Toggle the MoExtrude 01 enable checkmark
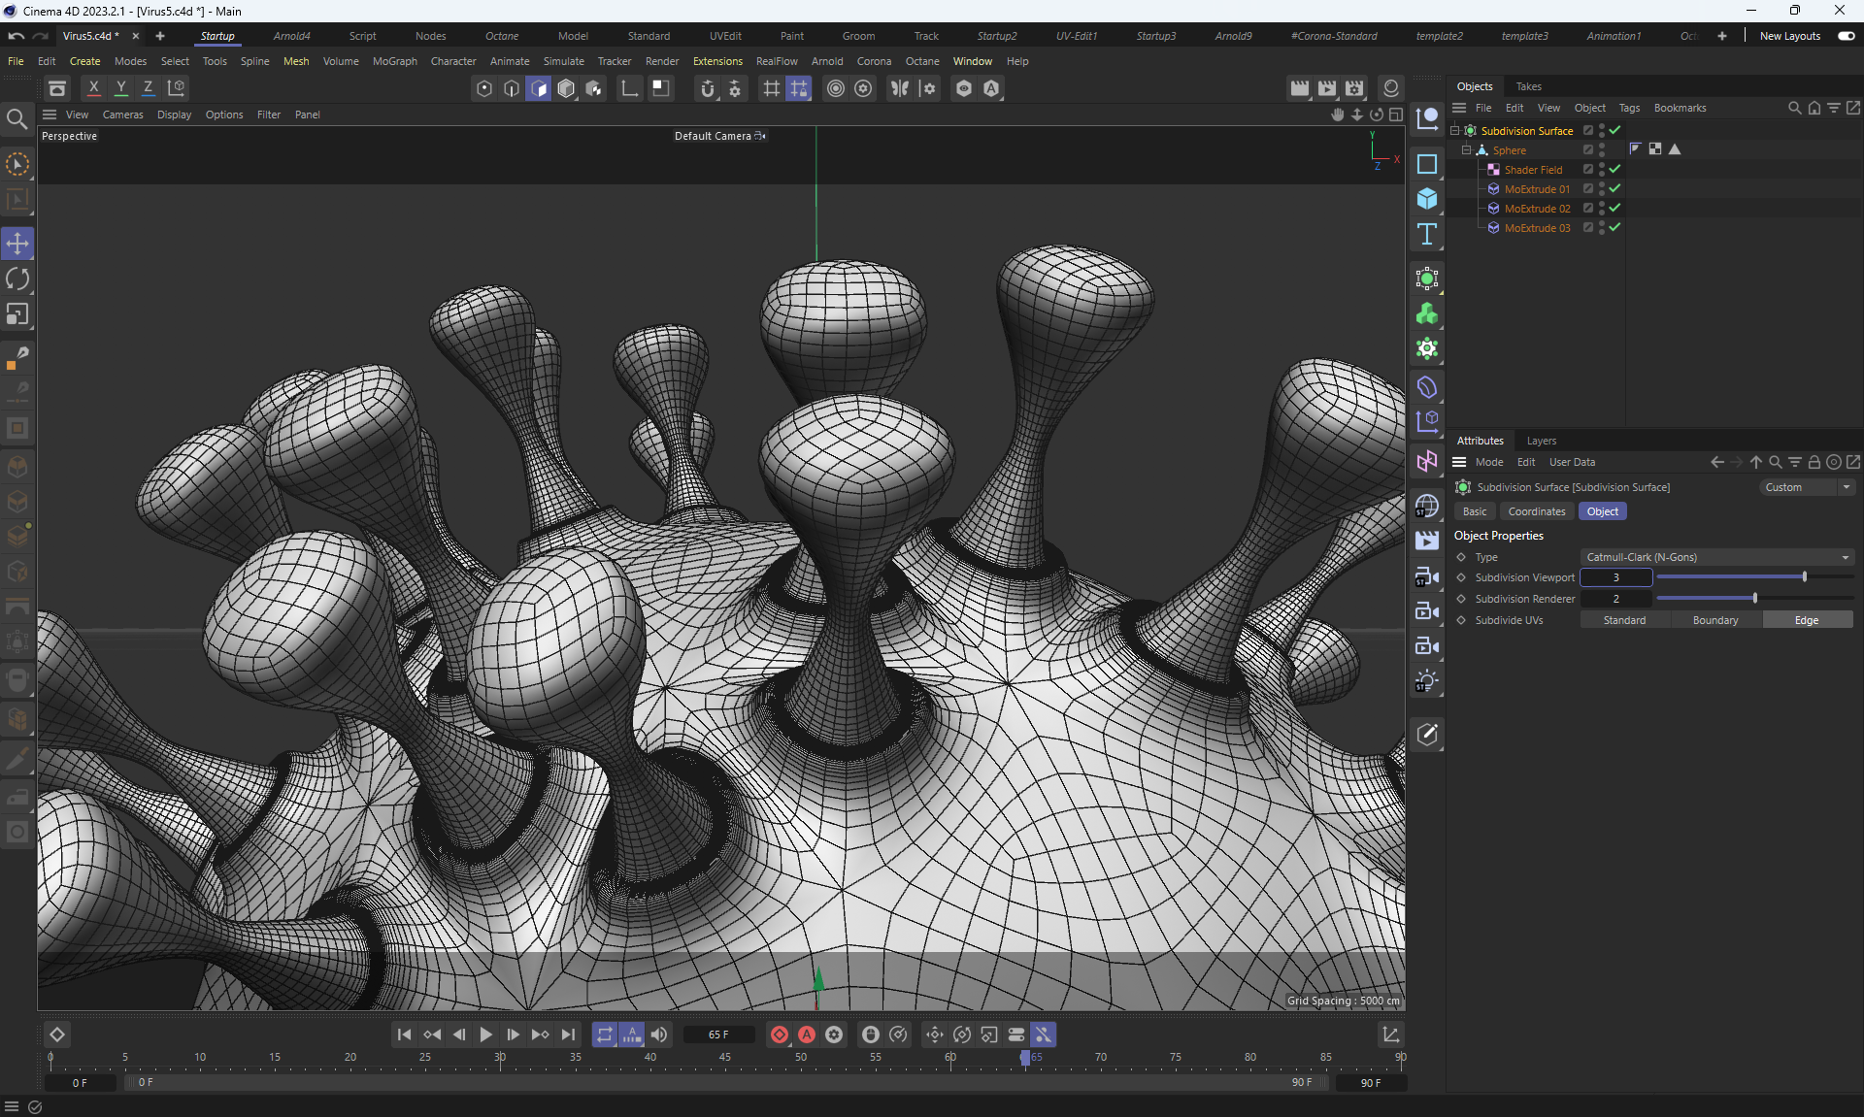Viewport: 1864px width, 1117px height. [x=1614, y=189]
